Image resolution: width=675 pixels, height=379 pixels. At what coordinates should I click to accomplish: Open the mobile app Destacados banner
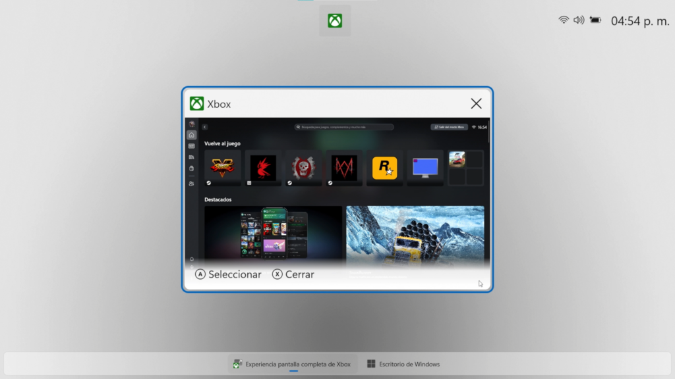pos(274,234)
